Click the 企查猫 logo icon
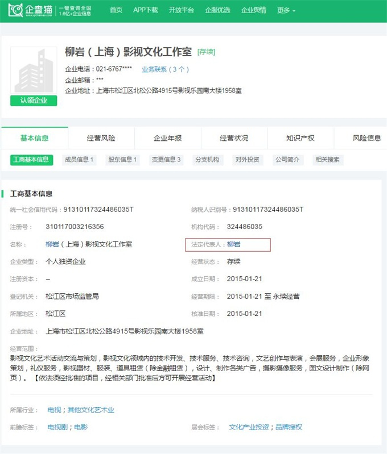The image size is (387, 454). pos(16,10)
